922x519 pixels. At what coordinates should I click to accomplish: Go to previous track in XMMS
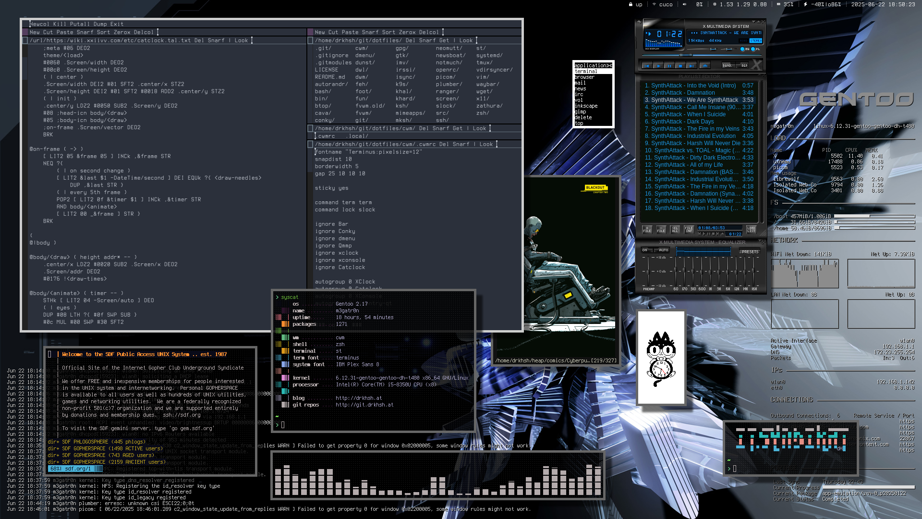click(x=647, y=66)
